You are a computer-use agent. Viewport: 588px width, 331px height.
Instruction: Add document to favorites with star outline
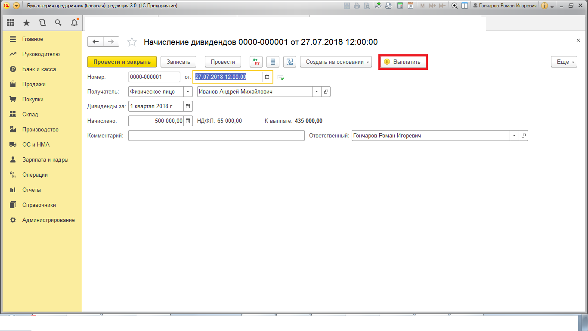[132, 42]
